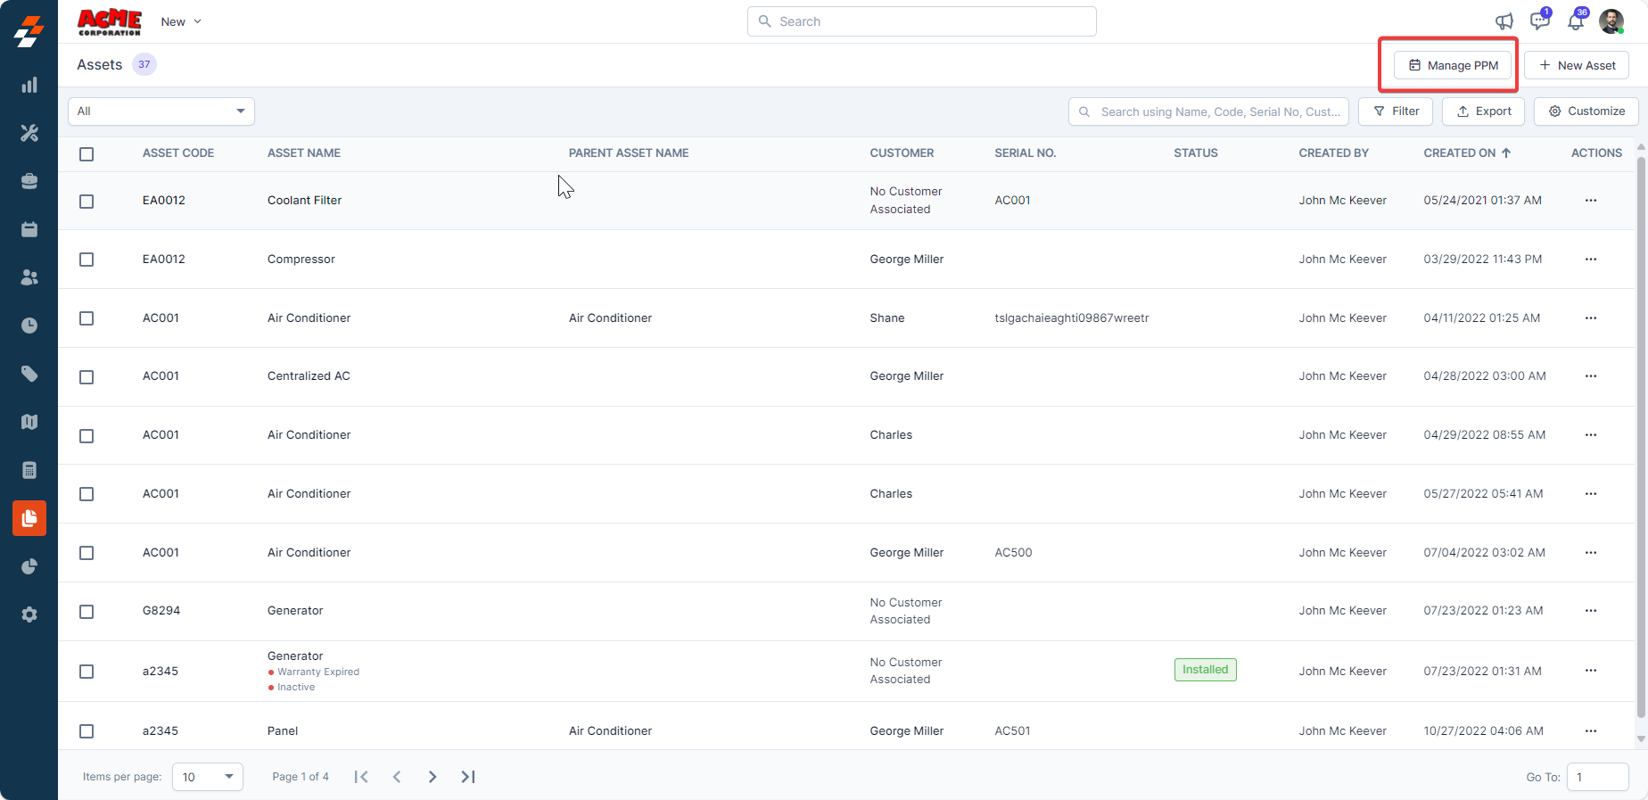Open the settings gear in sidebar
1648x800 pixels.
(29, 614)
